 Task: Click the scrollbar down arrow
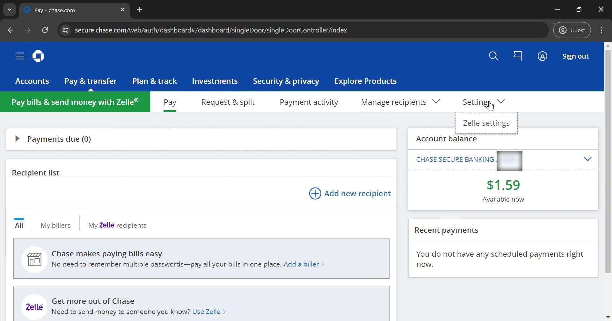608,317
